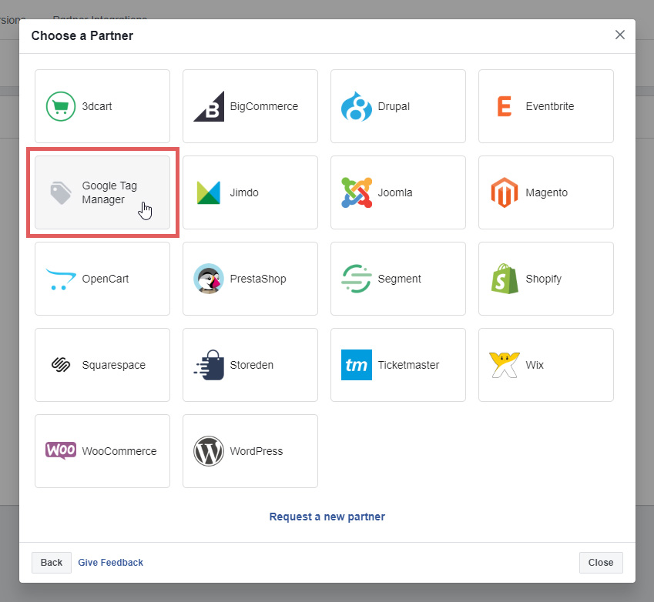Pick the Jimdo partner label
The height and width of the screenshot is (602, 654).
244,192
